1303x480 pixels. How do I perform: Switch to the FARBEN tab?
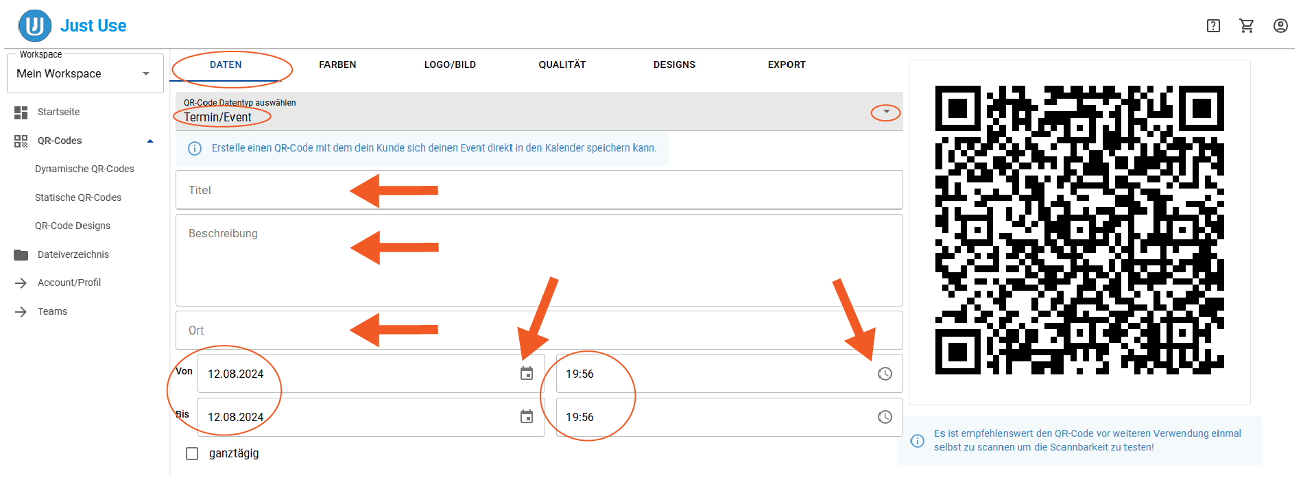coord(337,65)
